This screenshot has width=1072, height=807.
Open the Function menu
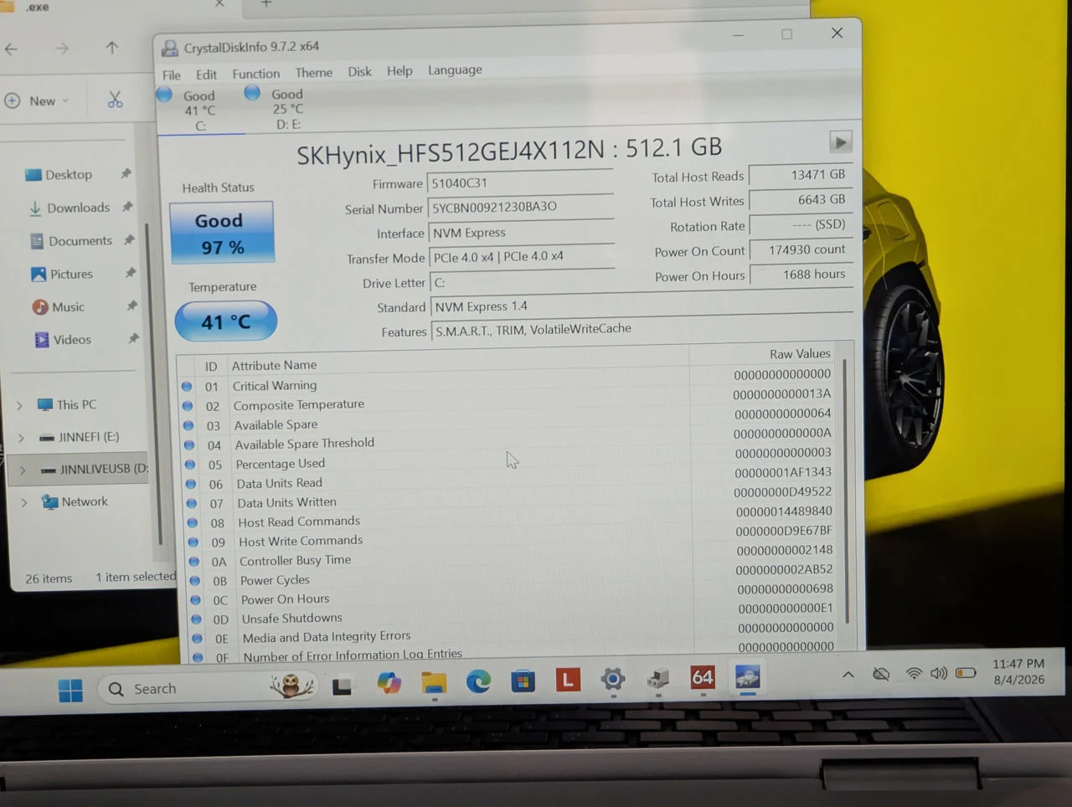tap(256, 74)
